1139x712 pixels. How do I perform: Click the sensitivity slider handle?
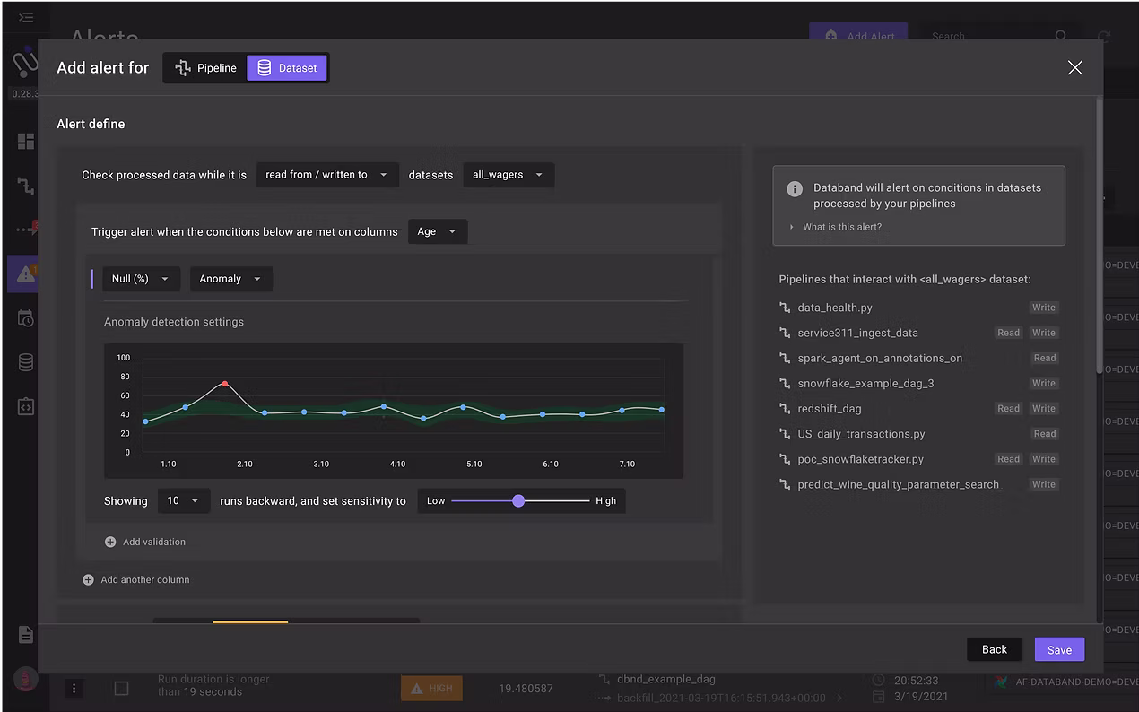coord(518,501)
